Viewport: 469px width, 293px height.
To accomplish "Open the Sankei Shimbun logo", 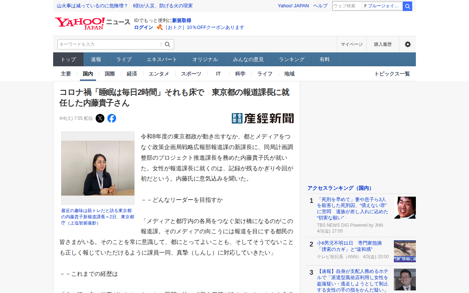I will coord(263,118).
